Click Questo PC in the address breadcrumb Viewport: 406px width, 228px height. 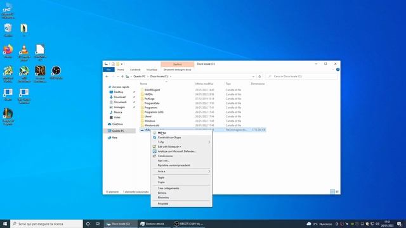point(140,77)
